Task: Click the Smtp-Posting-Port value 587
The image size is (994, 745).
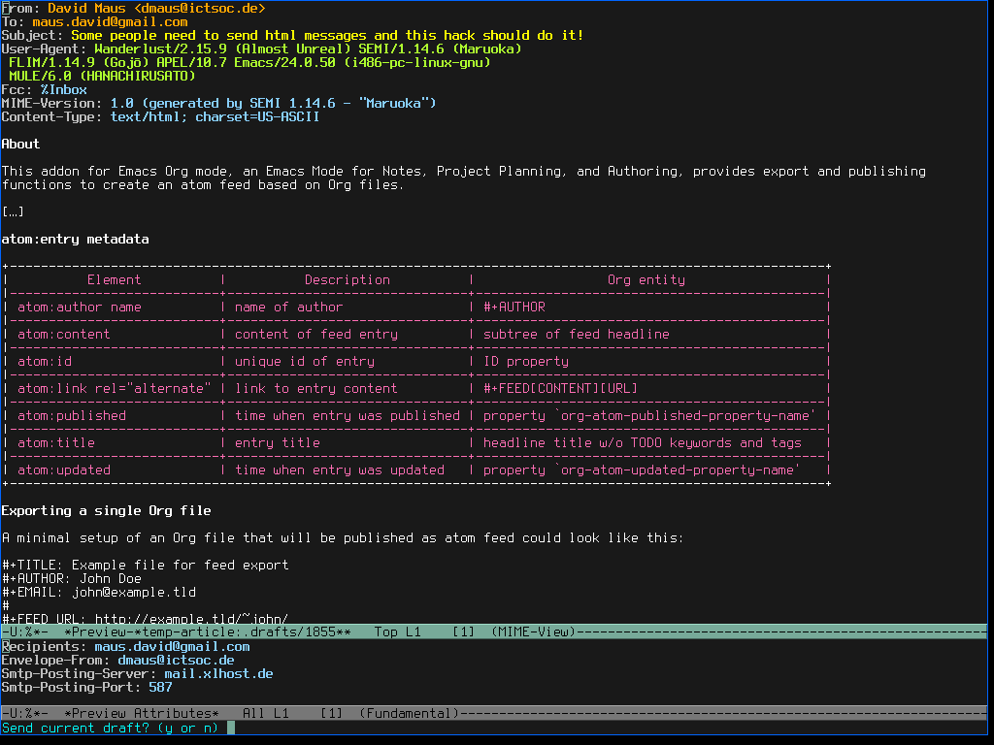Action: pos(160,688)
